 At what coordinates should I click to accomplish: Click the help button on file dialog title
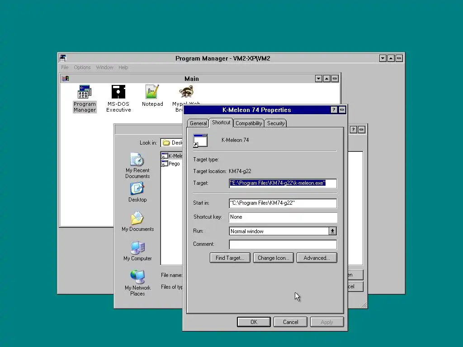tap(353, 130)
